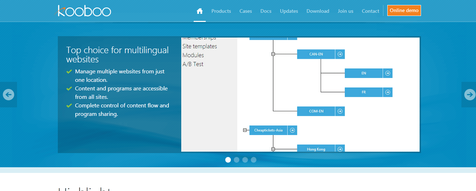This screenshot has width=476, height=191.
Task: Click 'Manage multiple websites from just one location.' text
Action: point(120,76)
